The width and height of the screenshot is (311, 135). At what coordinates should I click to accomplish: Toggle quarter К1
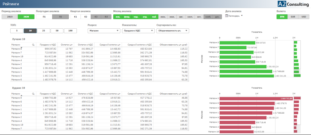click(x=76, y=17)
